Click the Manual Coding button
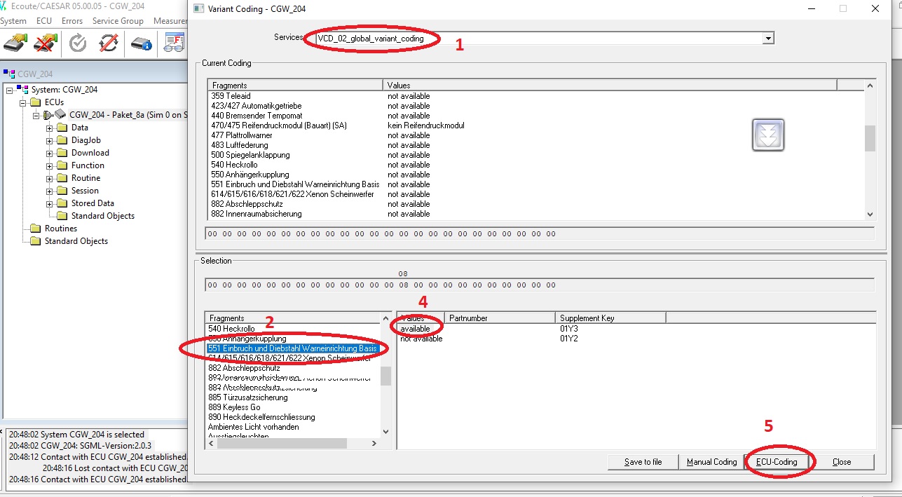Viewport: 902px width, 497px height. (x=711, y=462)
